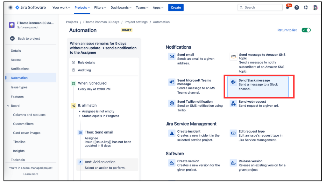
Task: Click the Audit log document icon
Action: [x=74, y=70]
